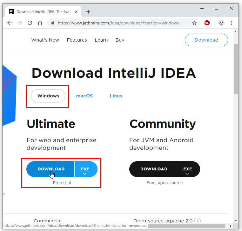
Task: Switch to the macOS platform tab
Action: coord(84,96)
